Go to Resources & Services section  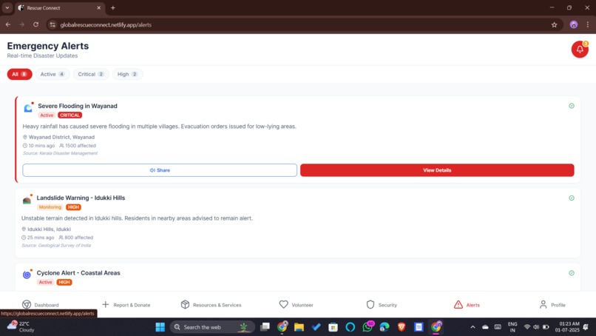click(211, 305)
